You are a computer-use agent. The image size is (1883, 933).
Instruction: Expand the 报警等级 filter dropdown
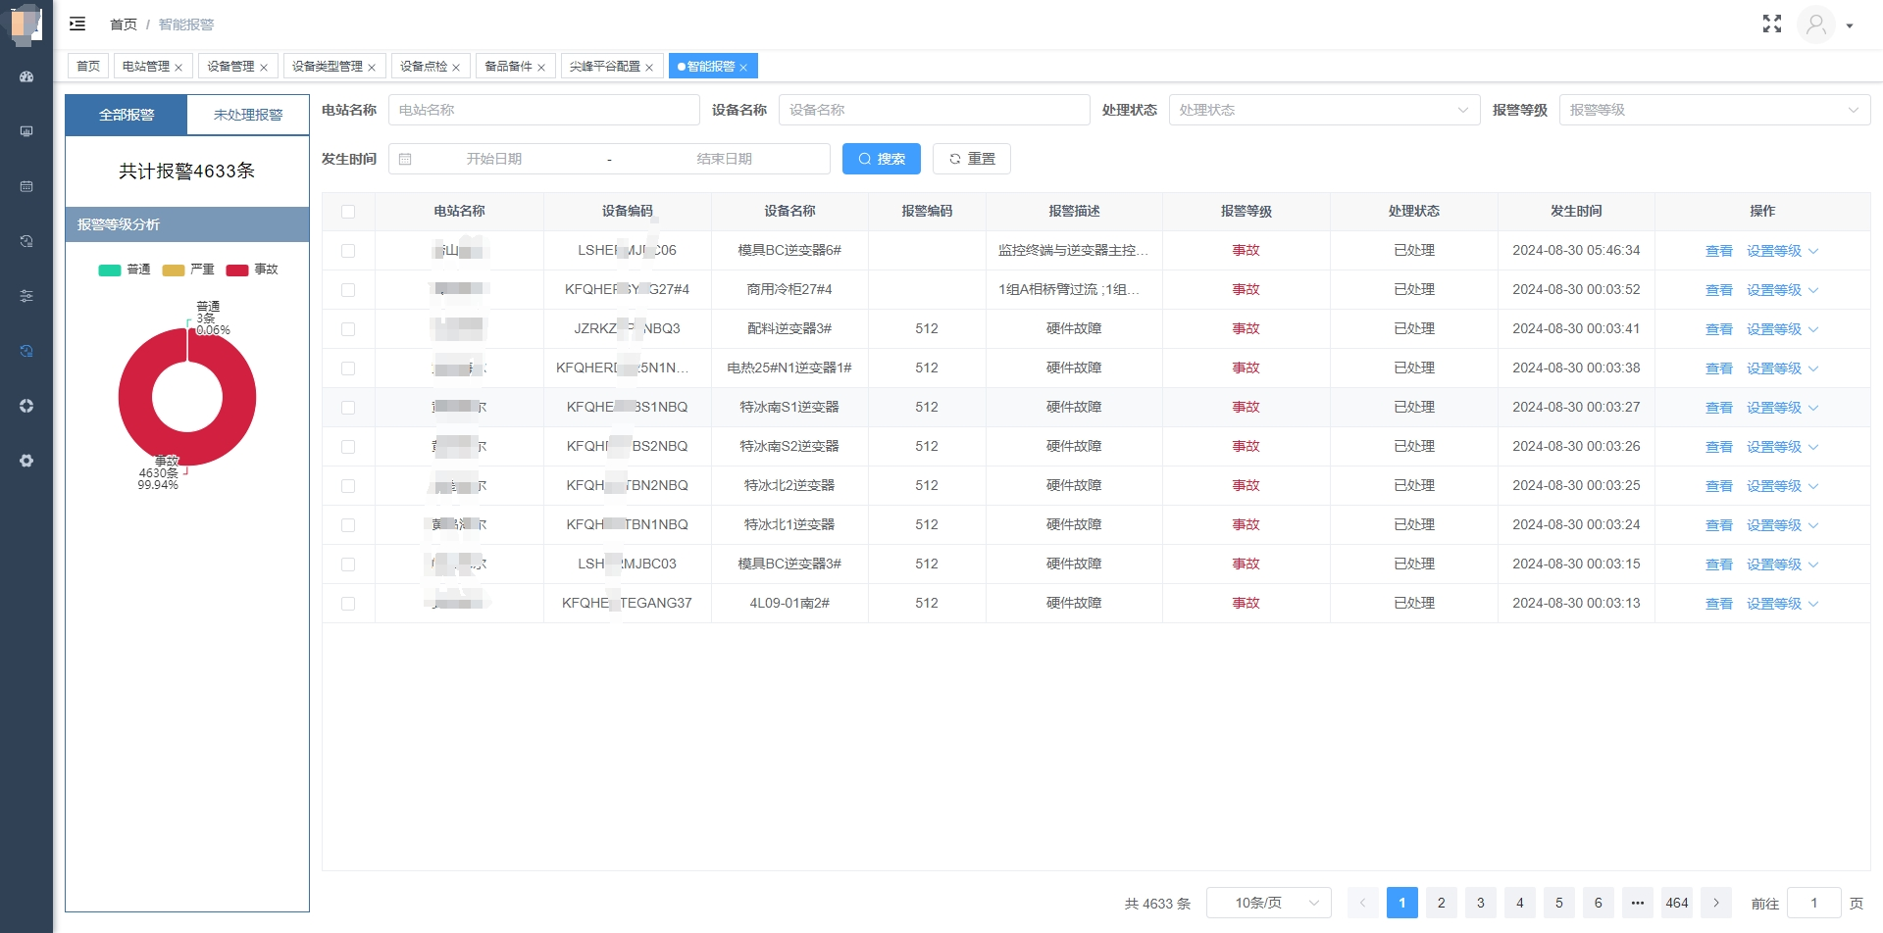pyautogui.click(x=1713, y=110)
